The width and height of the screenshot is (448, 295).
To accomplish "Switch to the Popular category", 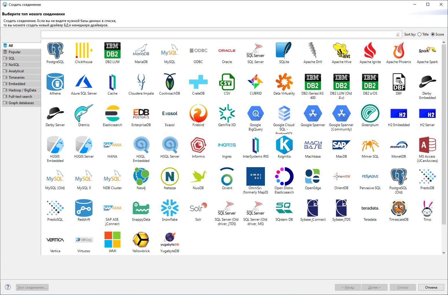I will pos(21,52).
